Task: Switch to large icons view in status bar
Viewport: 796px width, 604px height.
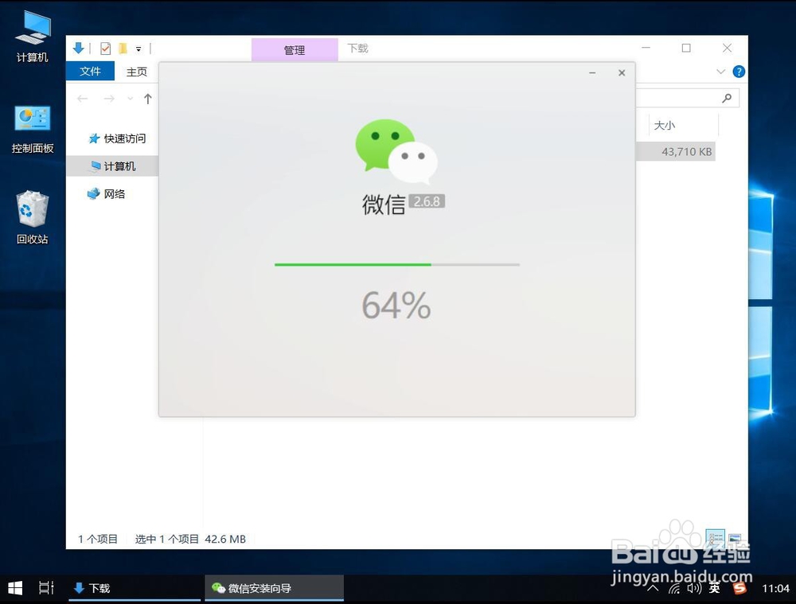Action: click(735, 537)
